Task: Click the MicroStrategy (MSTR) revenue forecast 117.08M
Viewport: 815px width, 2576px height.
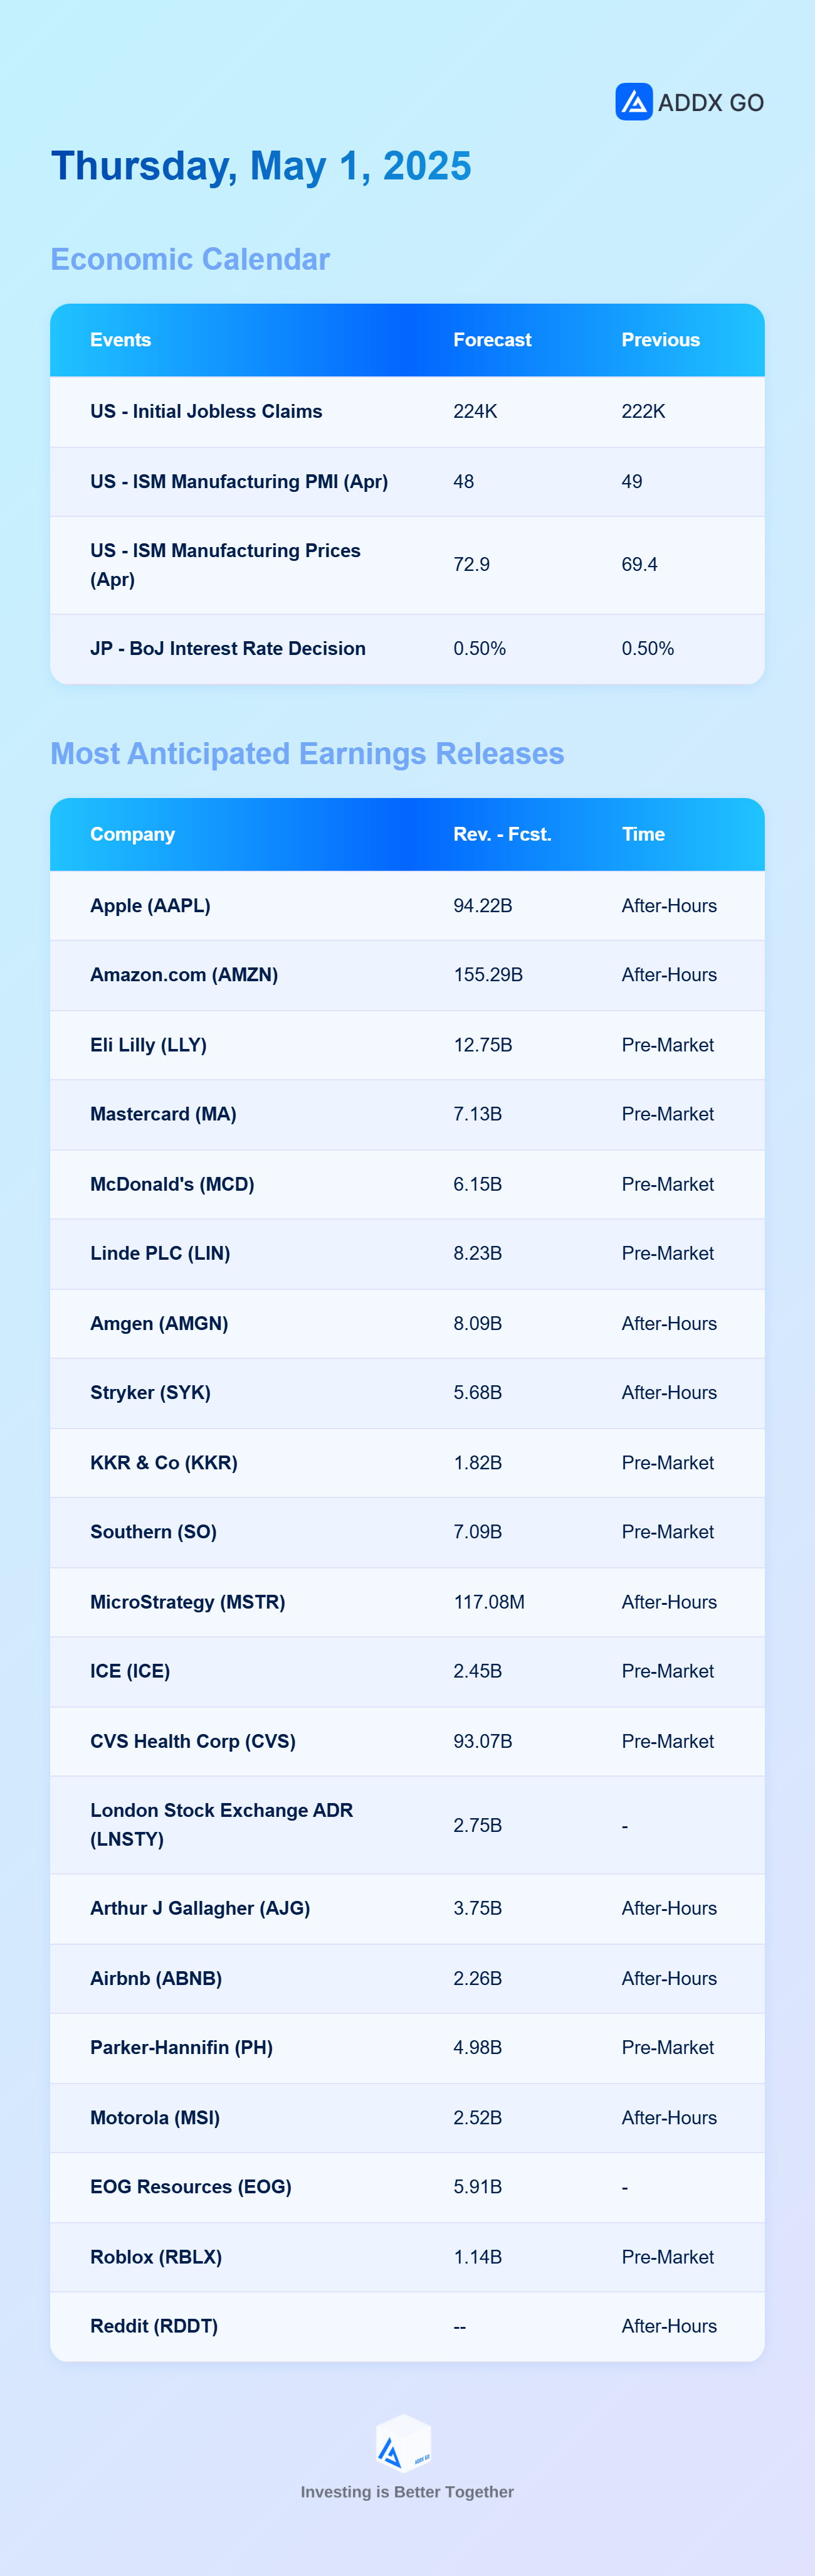Action: tap(490, 1601)
